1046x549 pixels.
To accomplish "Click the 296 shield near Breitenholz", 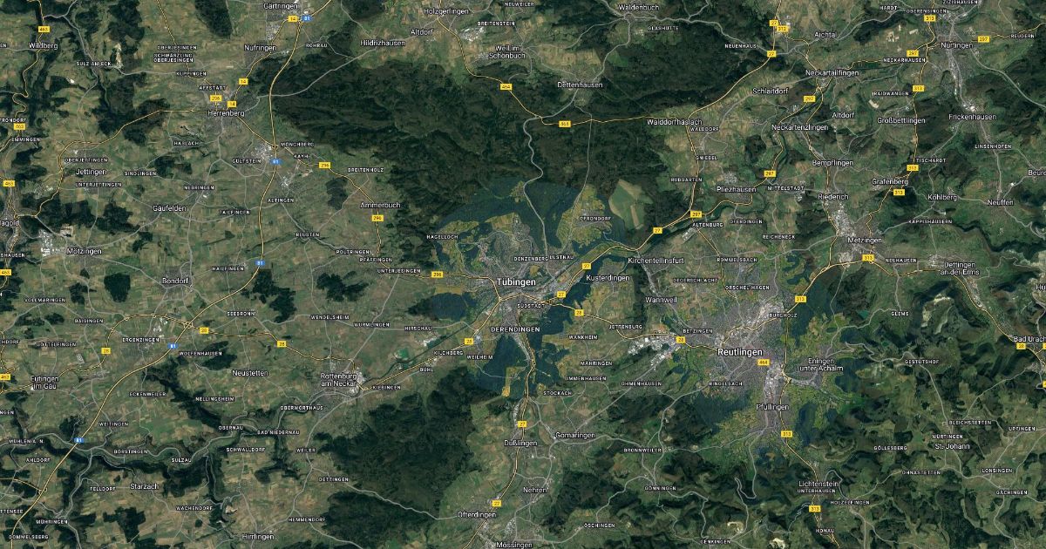I will pos(325,165).
